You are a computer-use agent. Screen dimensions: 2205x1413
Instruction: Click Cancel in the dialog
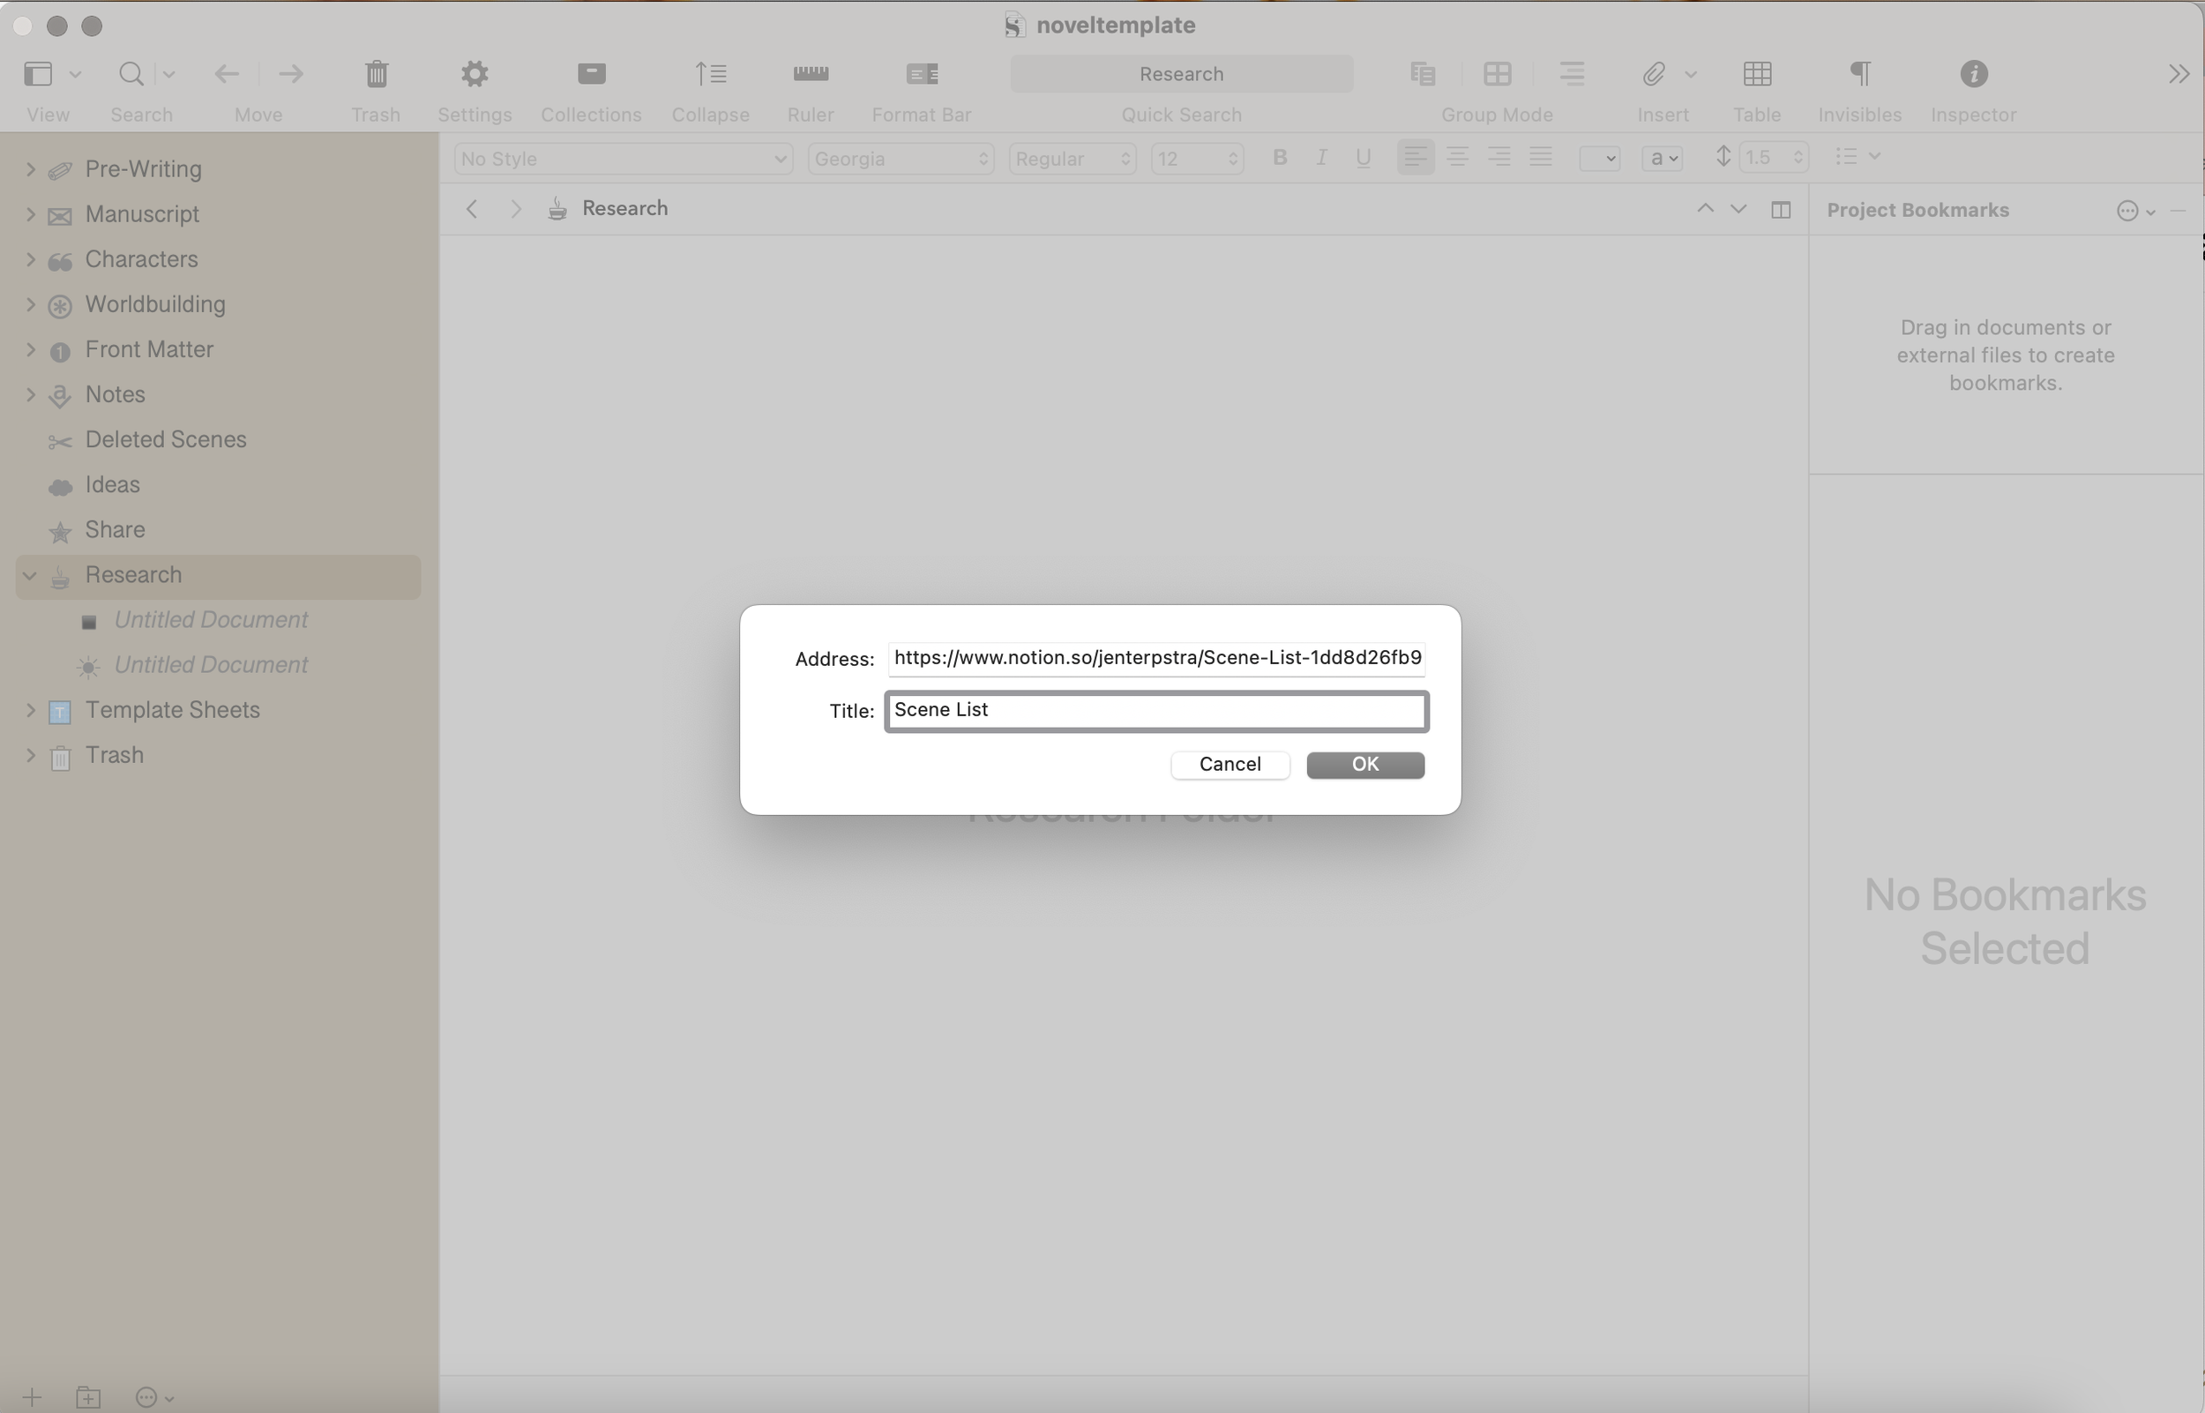1230,765
